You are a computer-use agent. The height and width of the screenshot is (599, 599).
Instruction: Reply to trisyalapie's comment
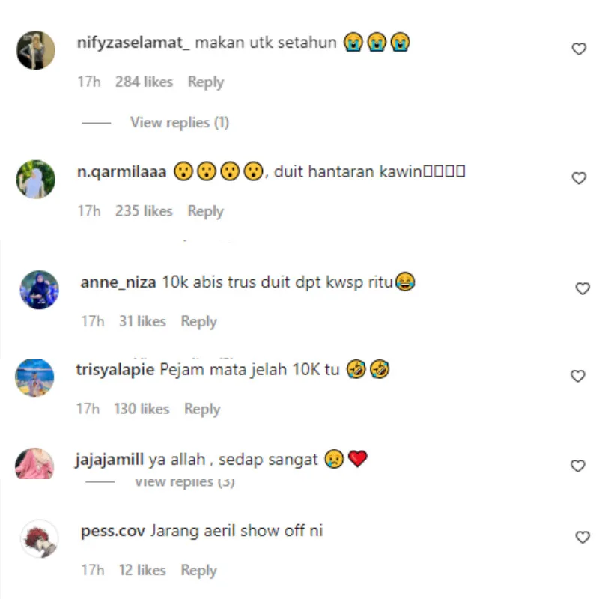[202, 409]
